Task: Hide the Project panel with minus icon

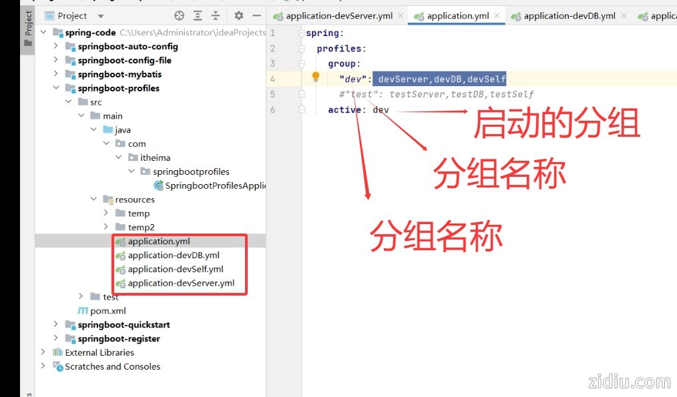Action: [x=256, y=15]
